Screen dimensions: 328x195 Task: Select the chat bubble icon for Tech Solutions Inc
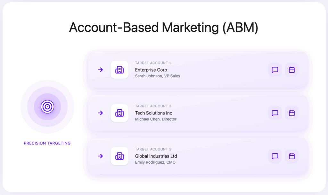[275, 113]
